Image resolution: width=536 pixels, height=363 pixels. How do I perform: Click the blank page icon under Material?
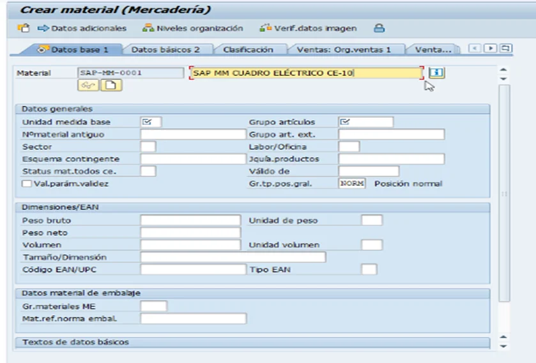pos(111,85)
